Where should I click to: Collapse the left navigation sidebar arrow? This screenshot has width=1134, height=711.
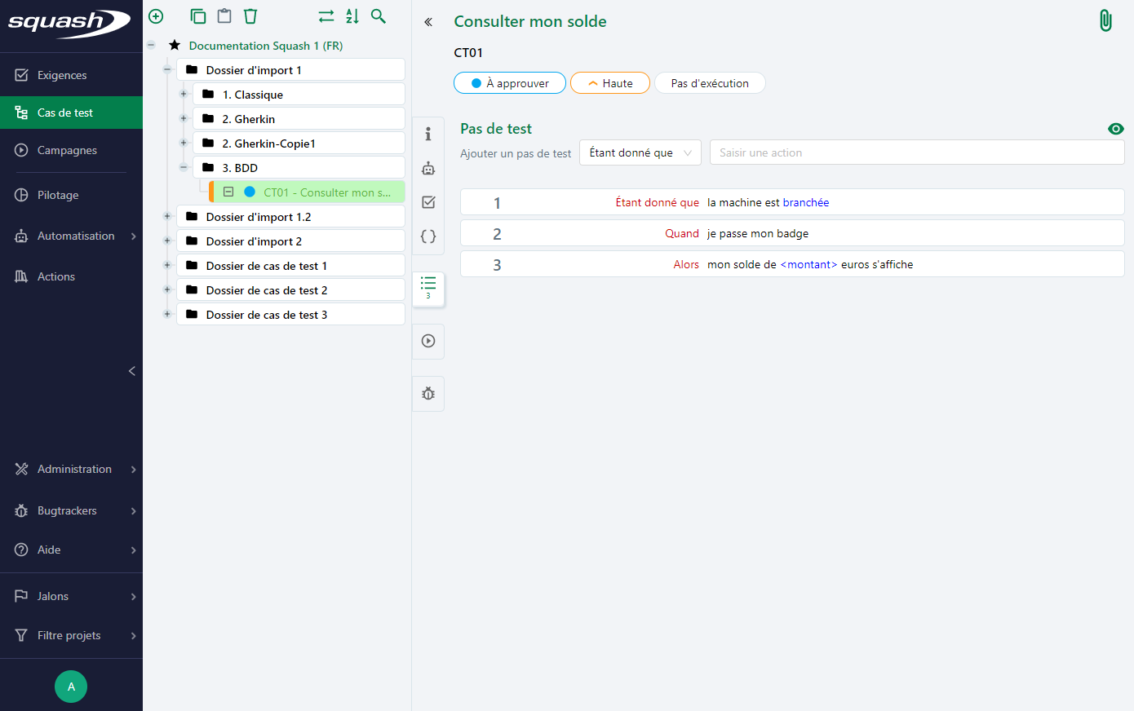(x=131, y=371)
